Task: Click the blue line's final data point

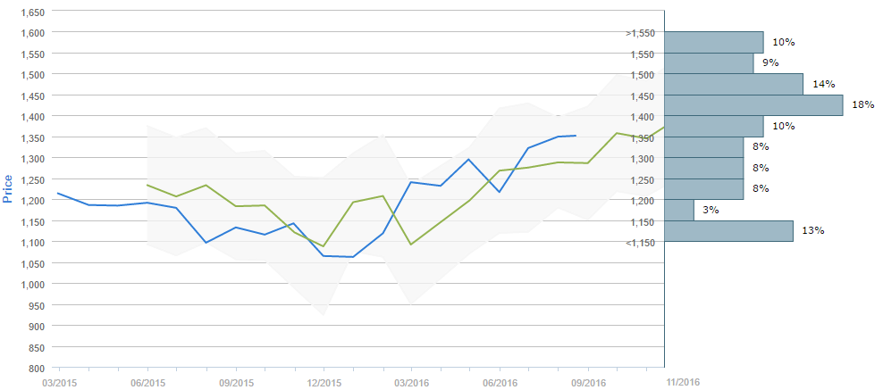Action: [576, 136]
